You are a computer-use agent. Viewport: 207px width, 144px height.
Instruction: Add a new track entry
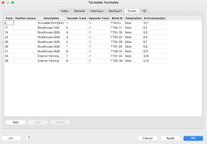pyautogui.click(x=16, y=122)
